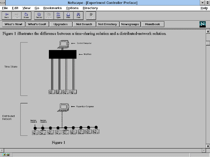The width and height of the screenshot is (210, 157).
Task: Click the vertical scrollbar thumb
Action: [x=208, y=43]
